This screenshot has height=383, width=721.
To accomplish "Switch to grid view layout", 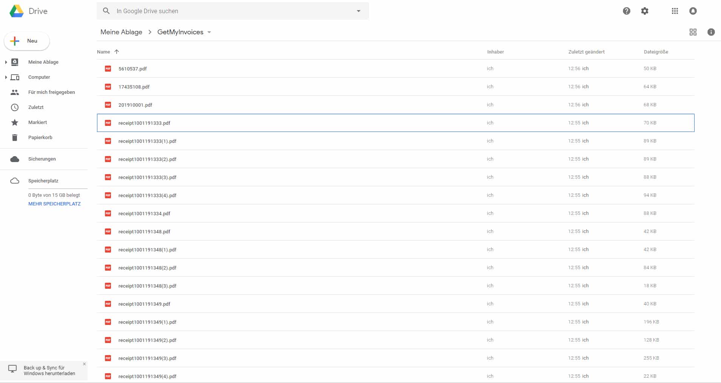I will (693, 32).
